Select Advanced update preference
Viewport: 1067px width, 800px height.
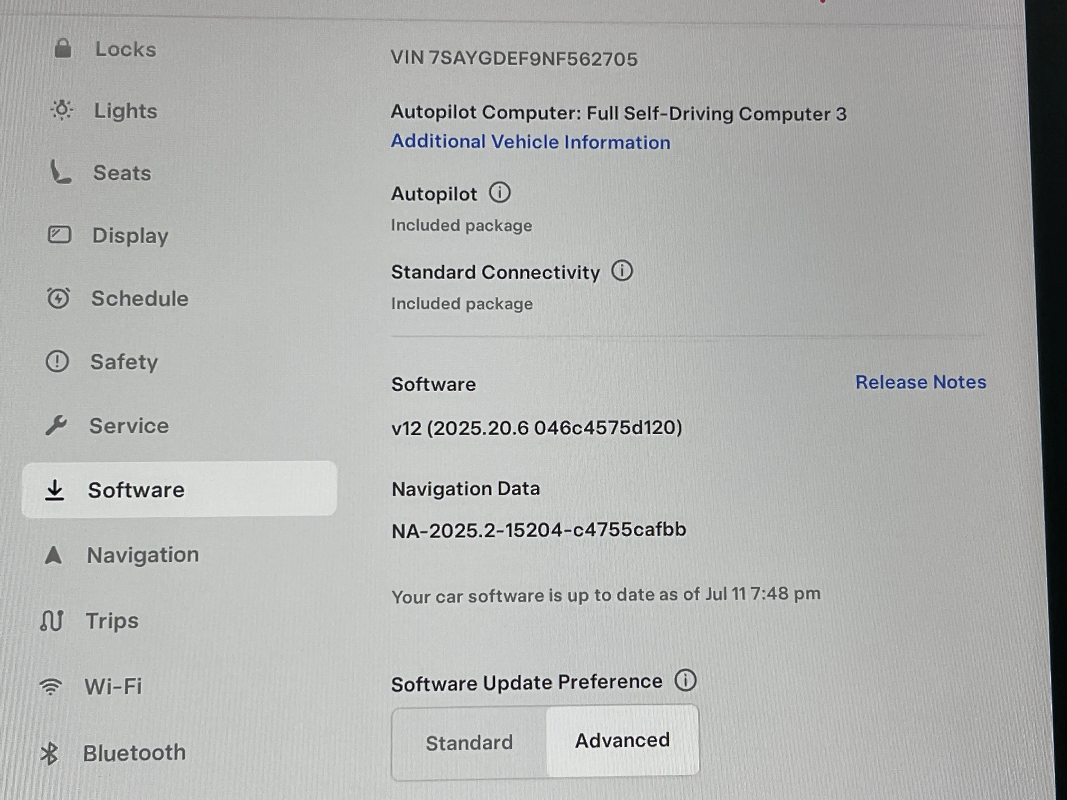point(622,740)
